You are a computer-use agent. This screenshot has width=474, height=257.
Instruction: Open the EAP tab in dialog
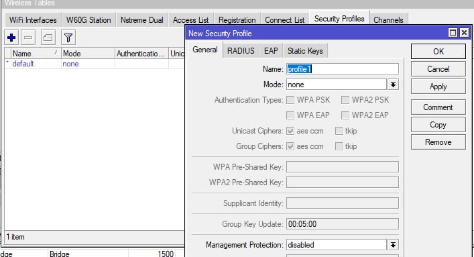(271, 51)
